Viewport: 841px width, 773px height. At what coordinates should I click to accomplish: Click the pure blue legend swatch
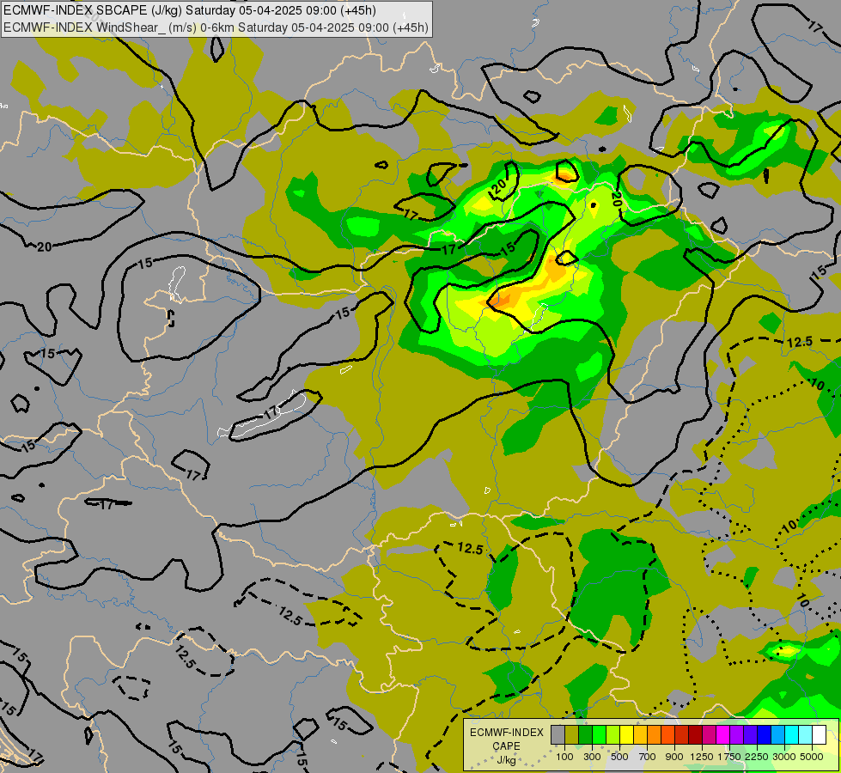point(765,734)
